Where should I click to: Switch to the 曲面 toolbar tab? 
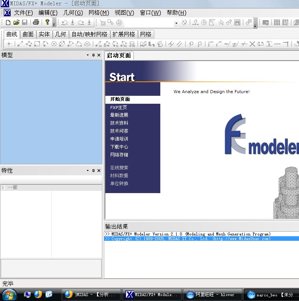(x=28, y=34)
